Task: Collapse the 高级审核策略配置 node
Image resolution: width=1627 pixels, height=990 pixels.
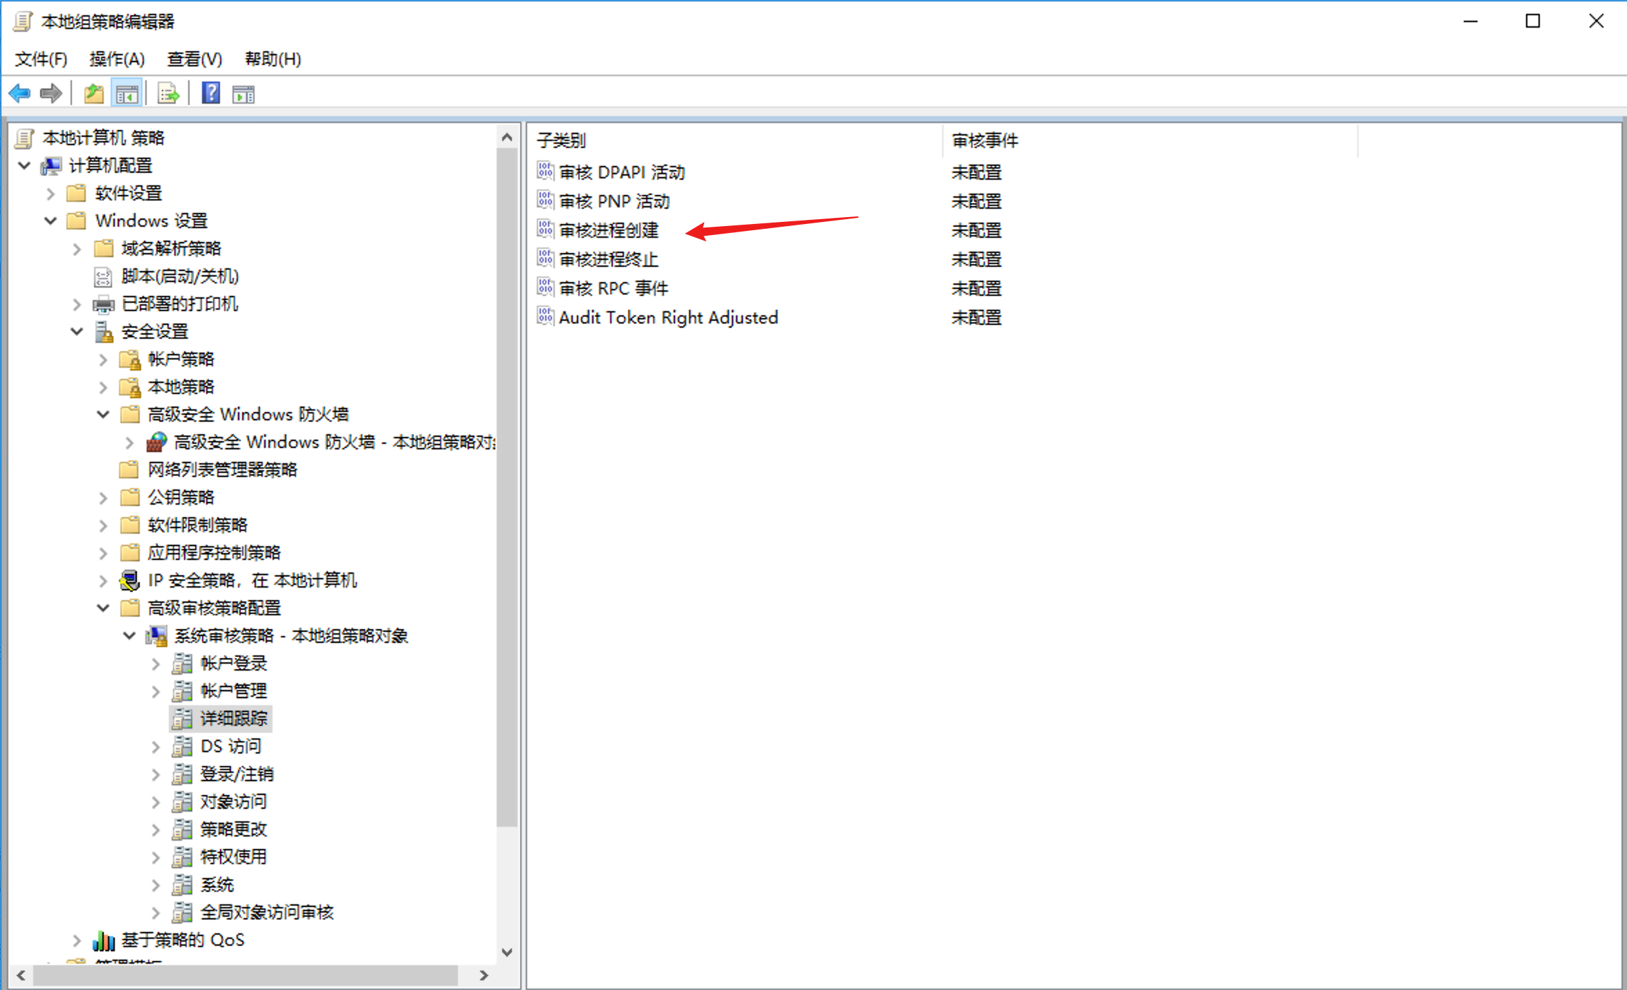Action: [x=103, y=608]
